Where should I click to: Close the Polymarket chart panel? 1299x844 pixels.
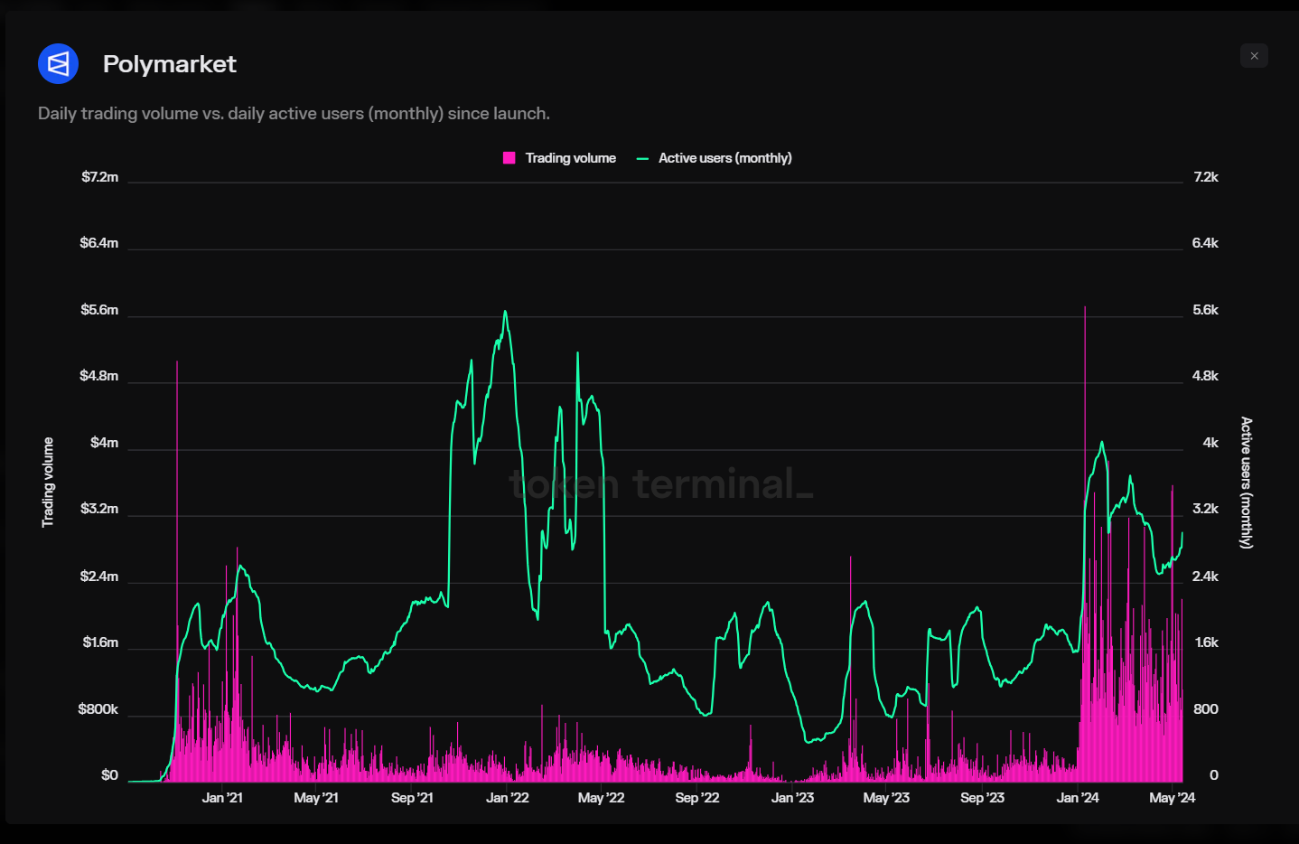[1254, 56]
